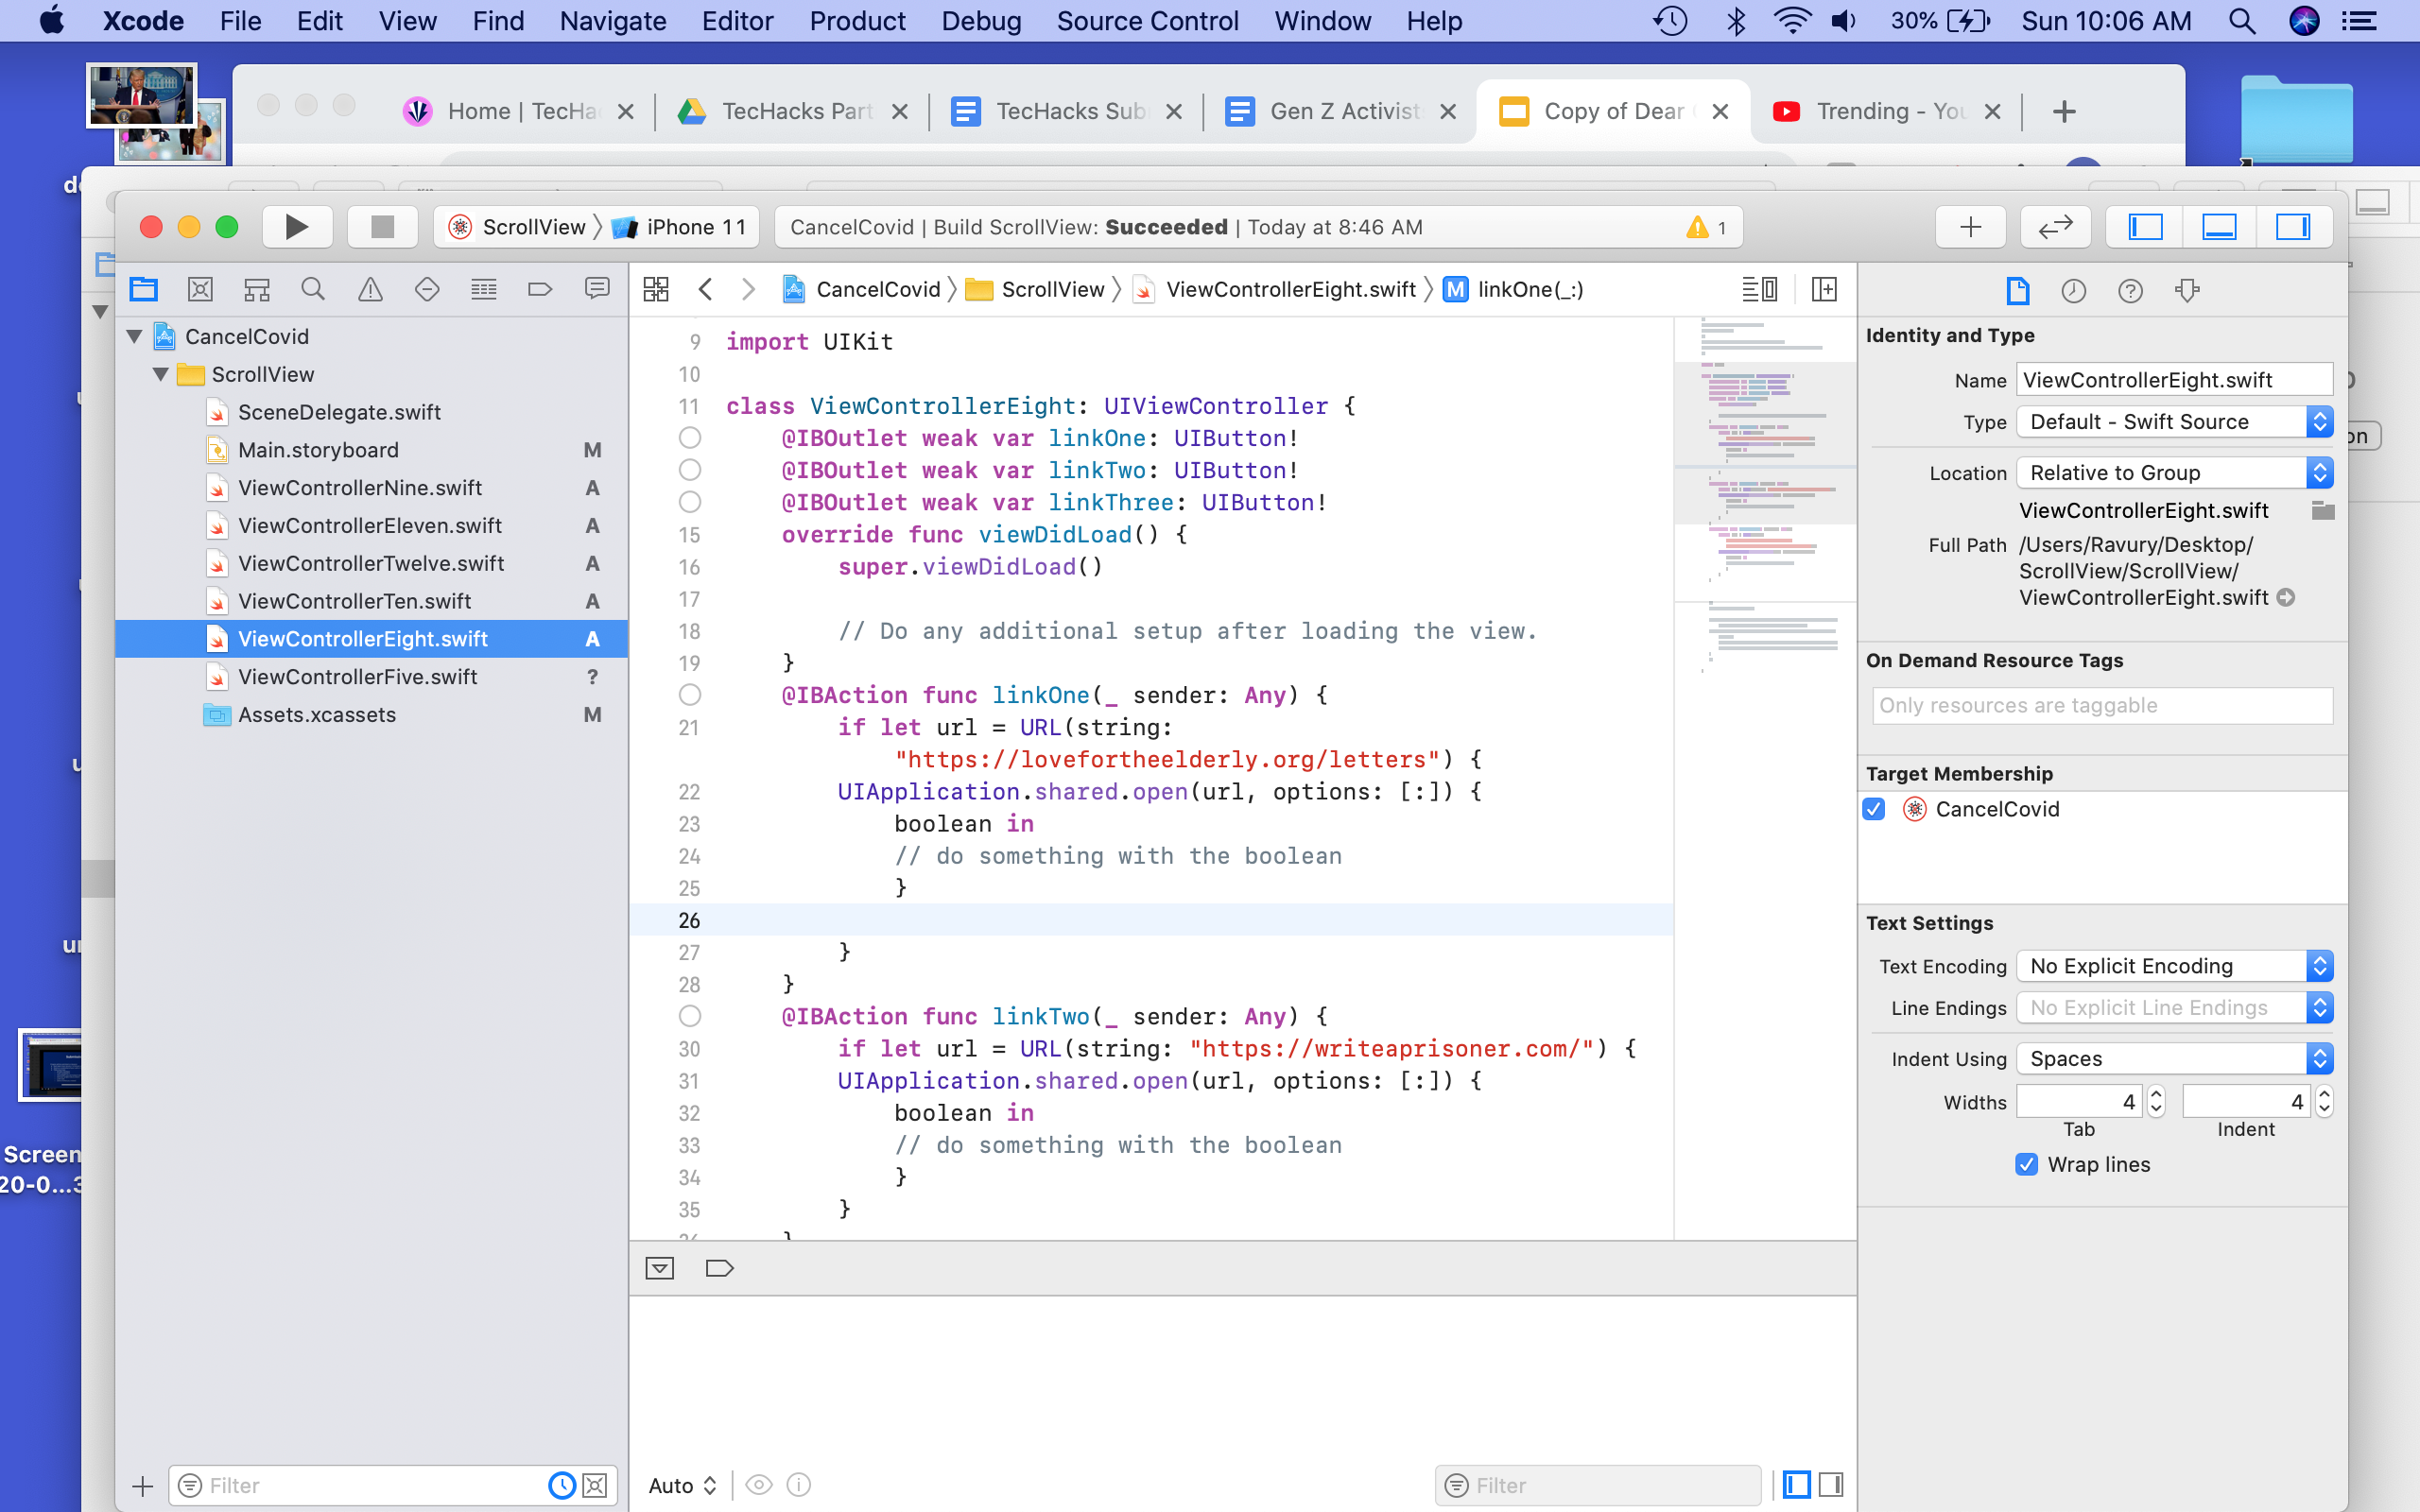The width and height of the screenshot is (2420, 1512).
Task: Toggle CancelCovid target membership checkbox
Action: point(1874,809)
